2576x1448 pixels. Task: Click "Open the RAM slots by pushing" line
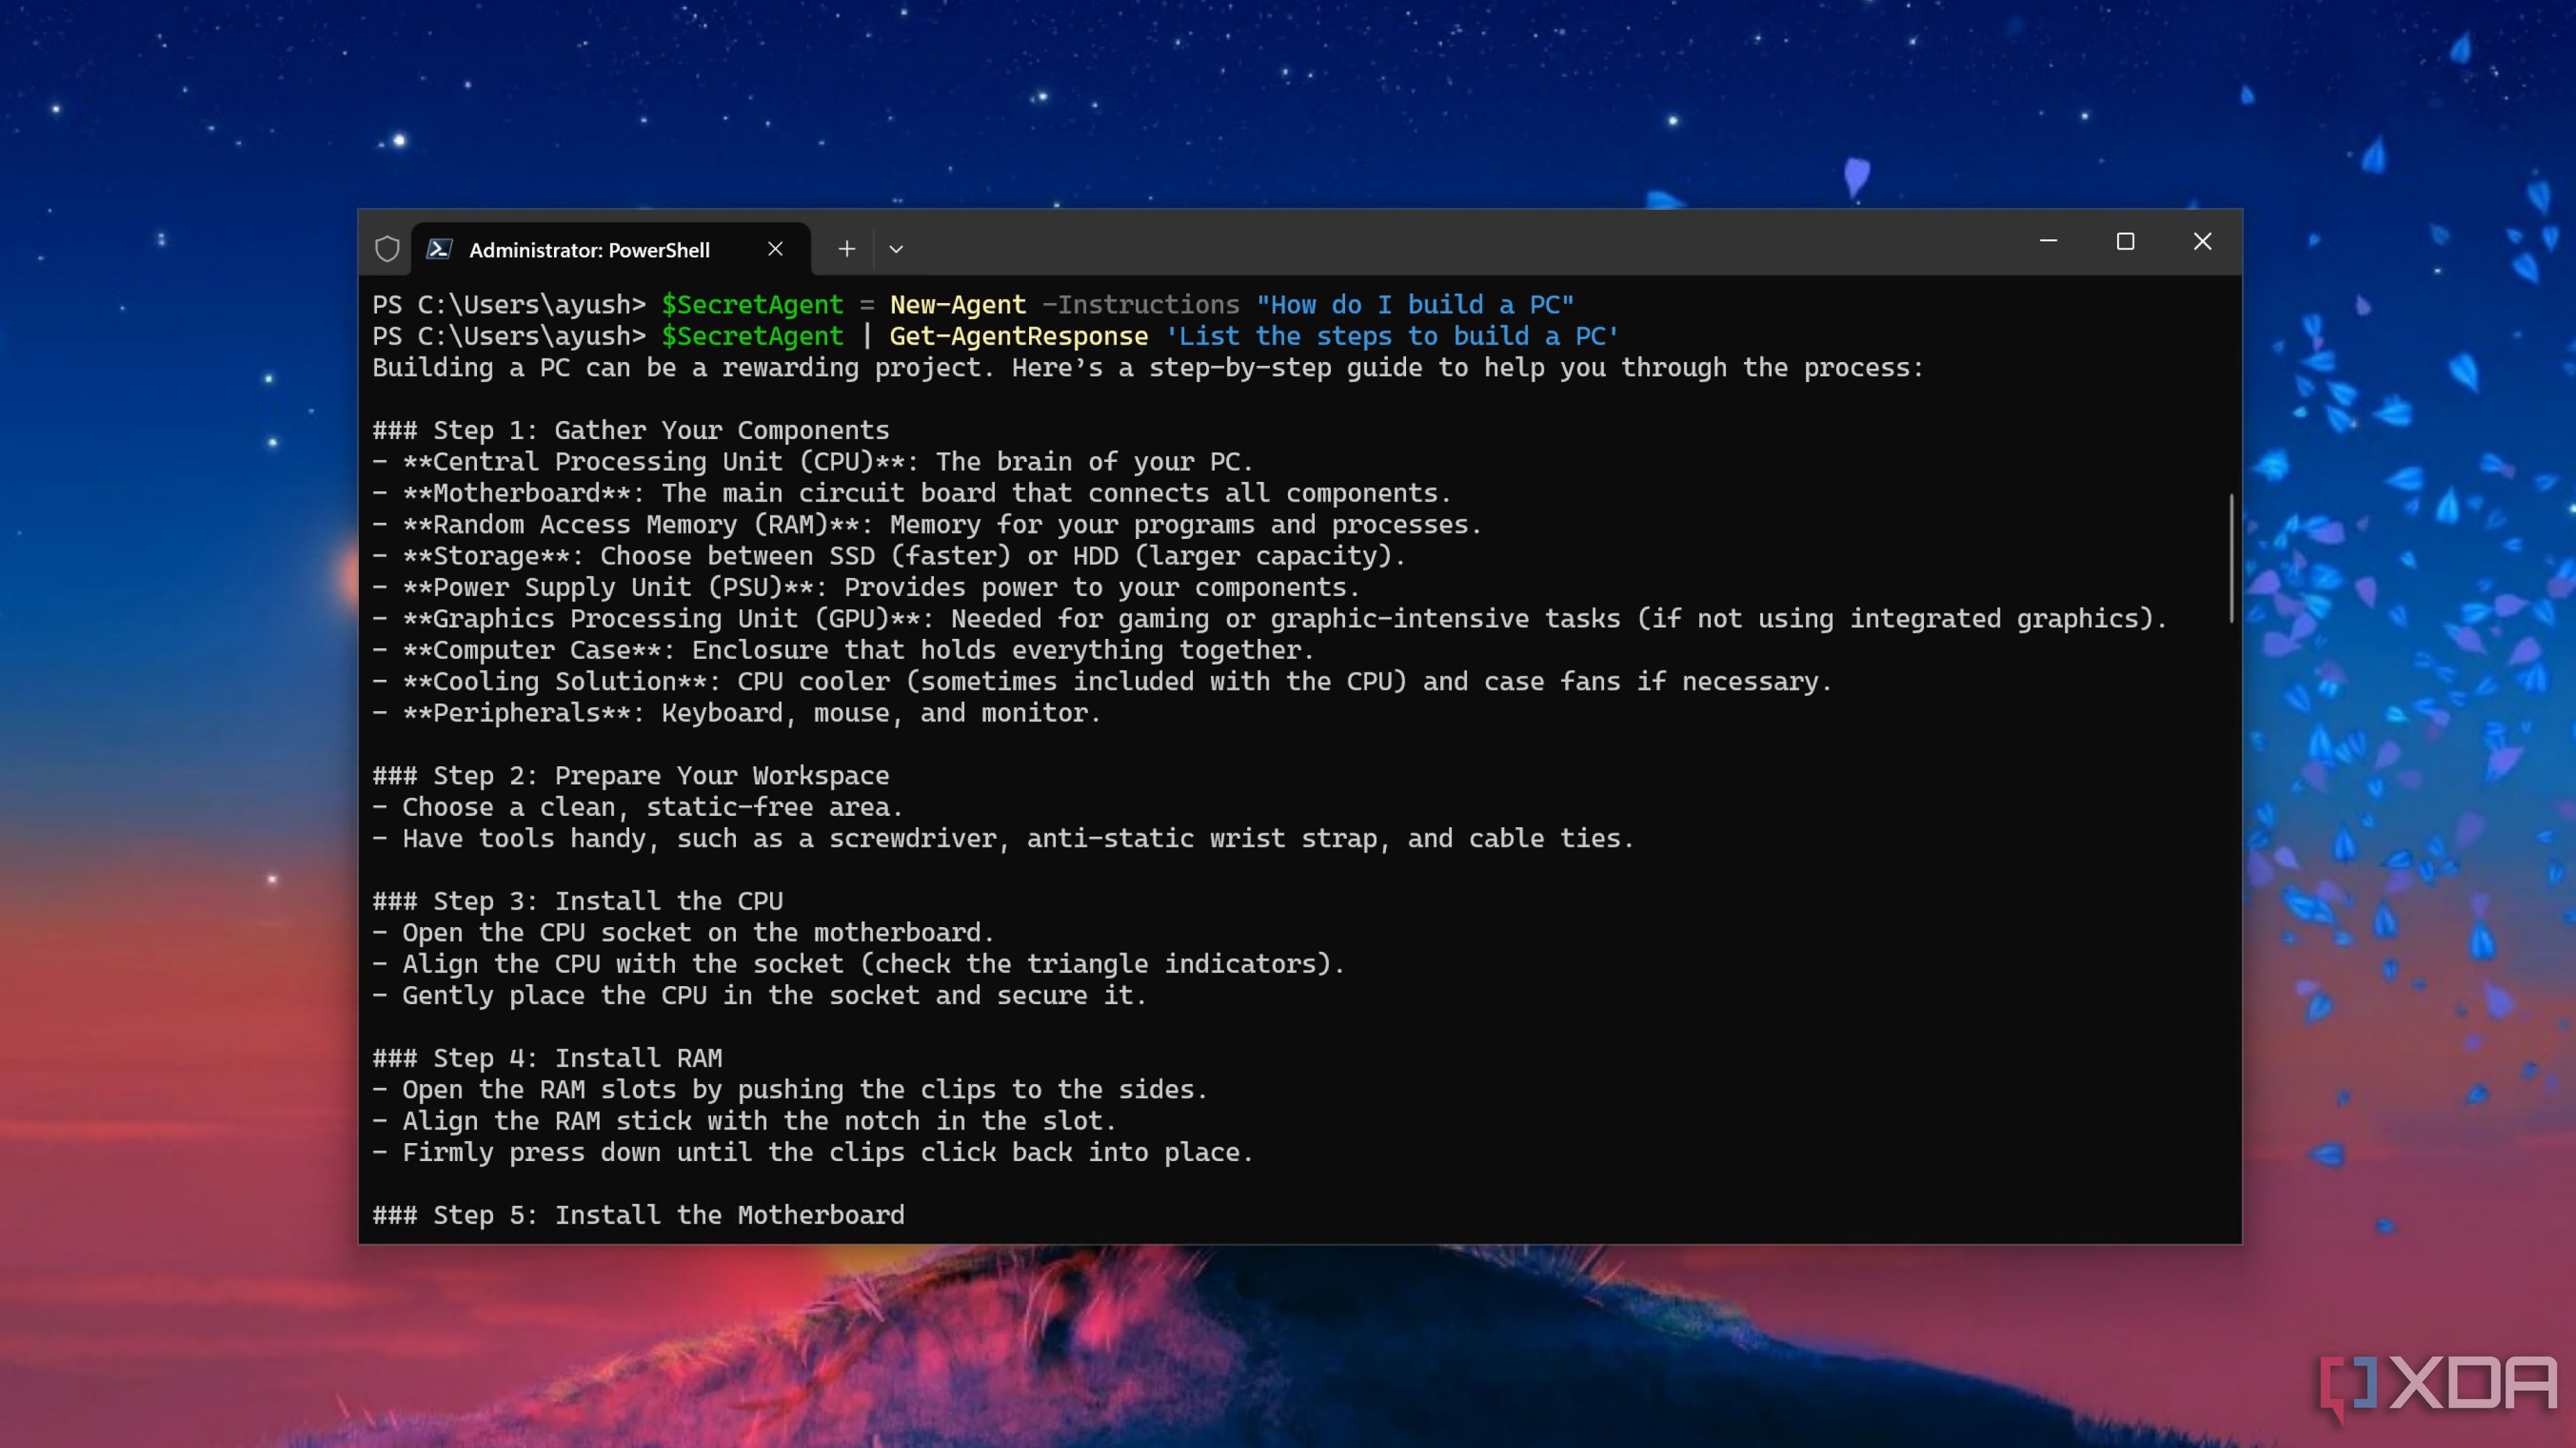(790, 1090)
